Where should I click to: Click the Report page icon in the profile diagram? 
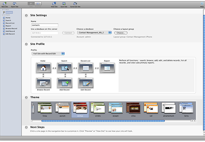point(107,68)
